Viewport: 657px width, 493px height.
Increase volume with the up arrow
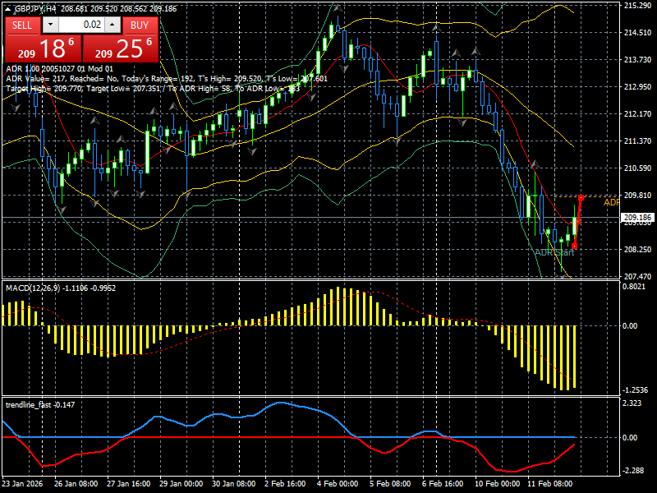click(x=113, y=25)
